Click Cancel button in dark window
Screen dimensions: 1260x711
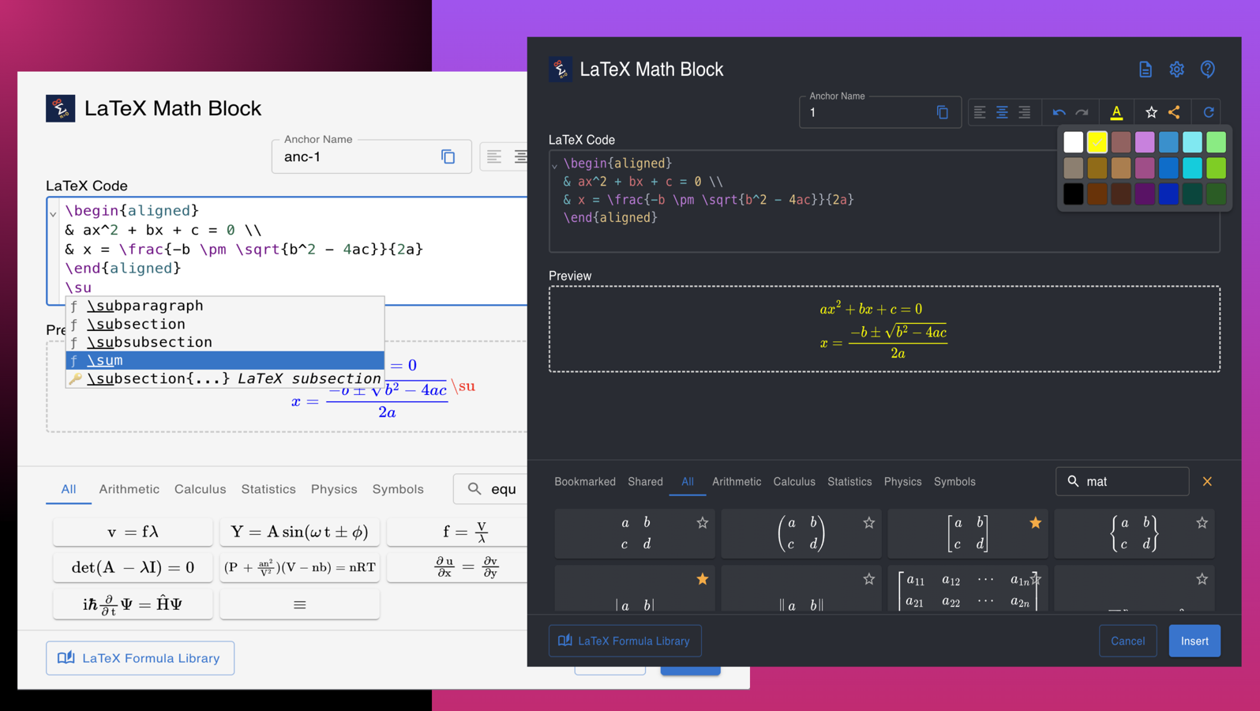pyautogui.click(x=1127, y=641)
